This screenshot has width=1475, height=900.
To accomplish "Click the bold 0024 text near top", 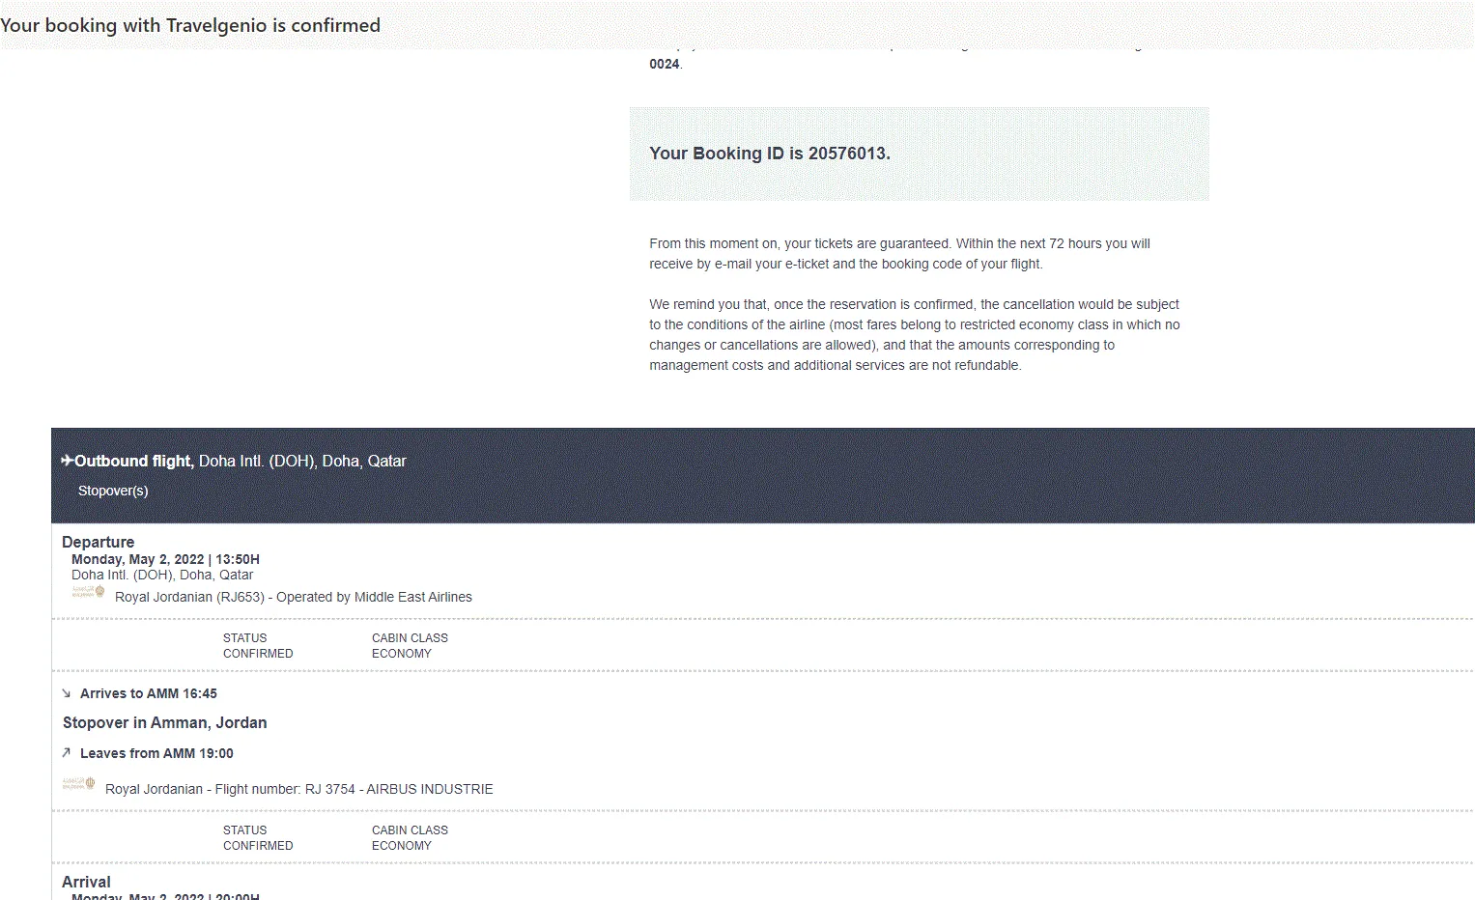I will click(665, 64).
